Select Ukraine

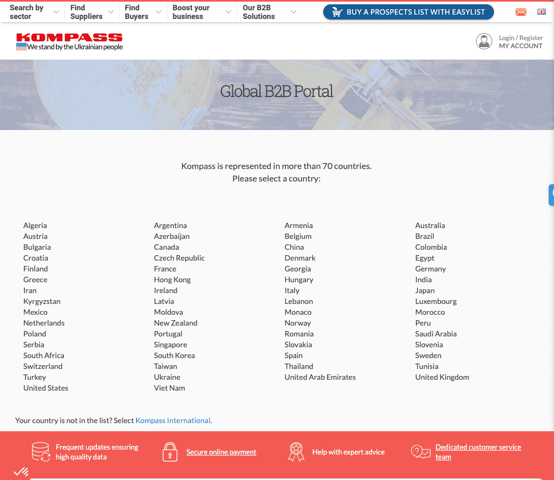pos(167,377)
